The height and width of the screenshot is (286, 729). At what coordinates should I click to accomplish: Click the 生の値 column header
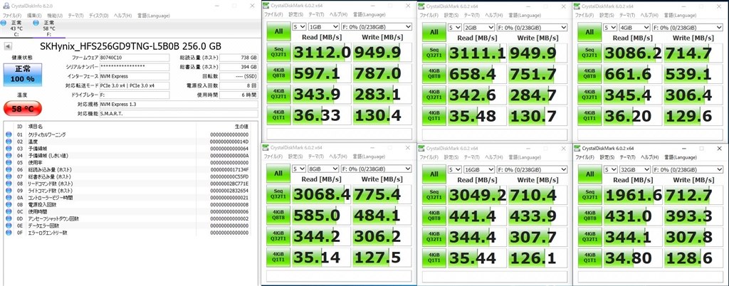(x=242, y=126)
